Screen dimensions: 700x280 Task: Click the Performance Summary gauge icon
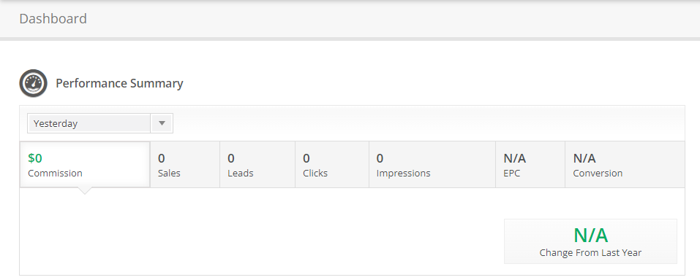(x=33, y=83)
